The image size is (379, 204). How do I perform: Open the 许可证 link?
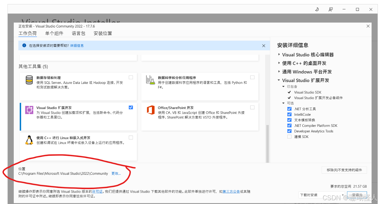[x=97, y=191]
